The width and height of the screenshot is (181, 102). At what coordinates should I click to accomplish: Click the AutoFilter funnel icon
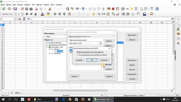point(103,9)
